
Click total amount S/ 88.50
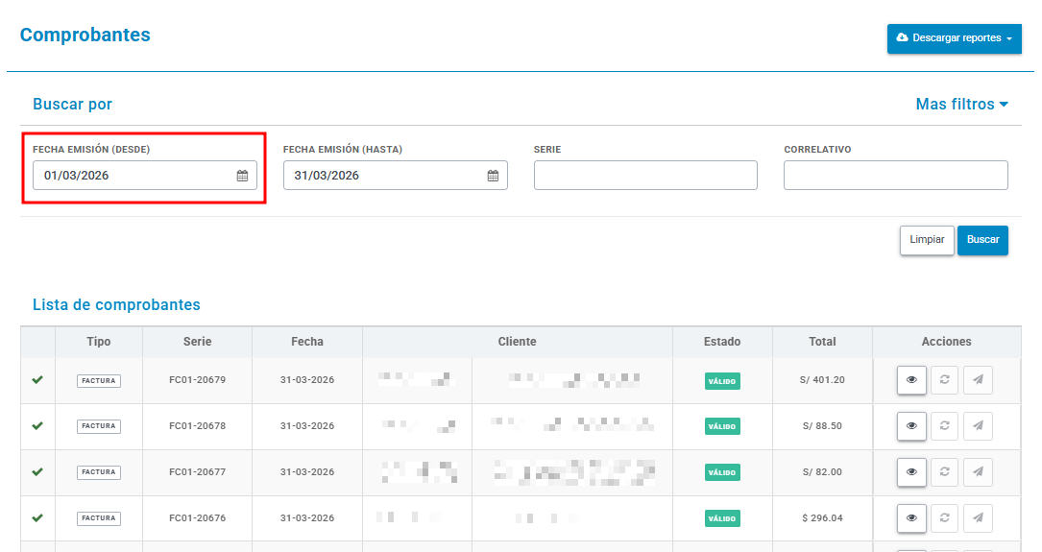[x=822, y=426]
